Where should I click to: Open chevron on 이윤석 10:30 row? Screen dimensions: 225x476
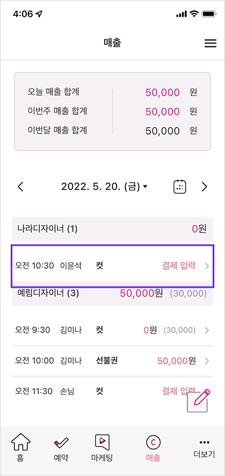(x=207, y=266)
